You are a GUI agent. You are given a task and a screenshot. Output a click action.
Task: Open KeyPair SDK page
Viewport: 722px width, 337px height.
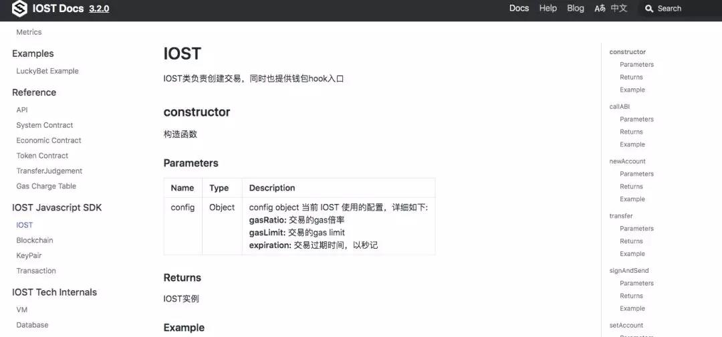click(29, 255)
